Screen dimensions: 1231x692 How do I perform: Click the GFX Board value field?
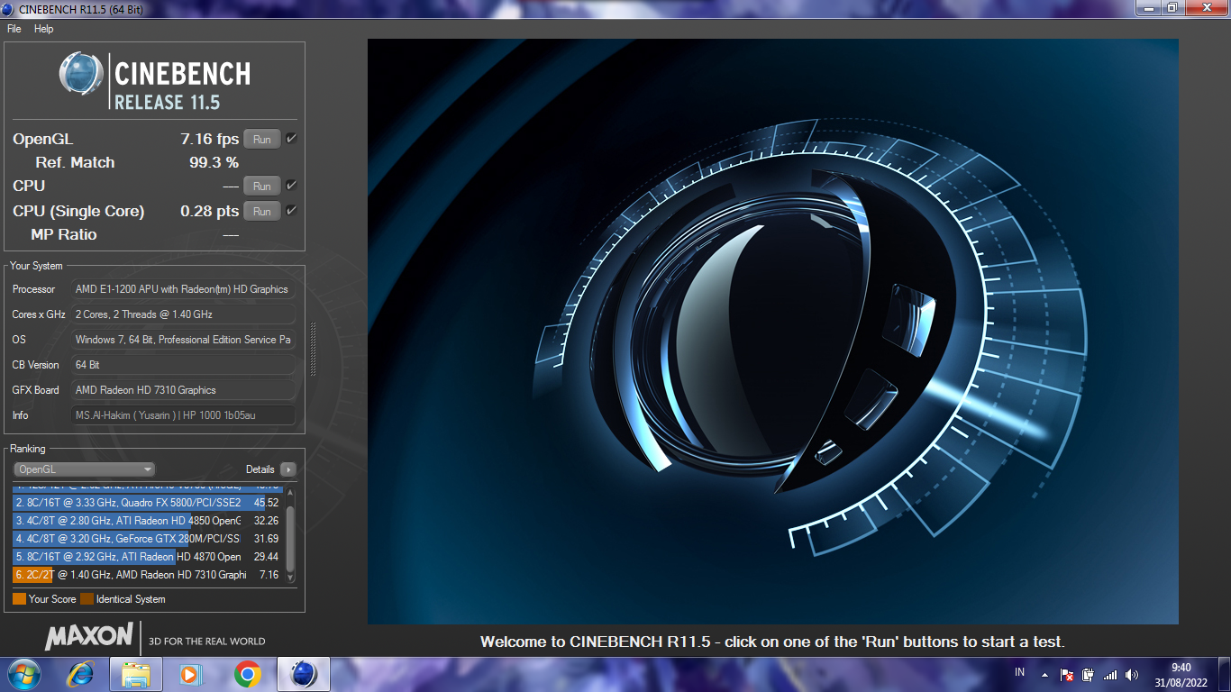[183, 390]
